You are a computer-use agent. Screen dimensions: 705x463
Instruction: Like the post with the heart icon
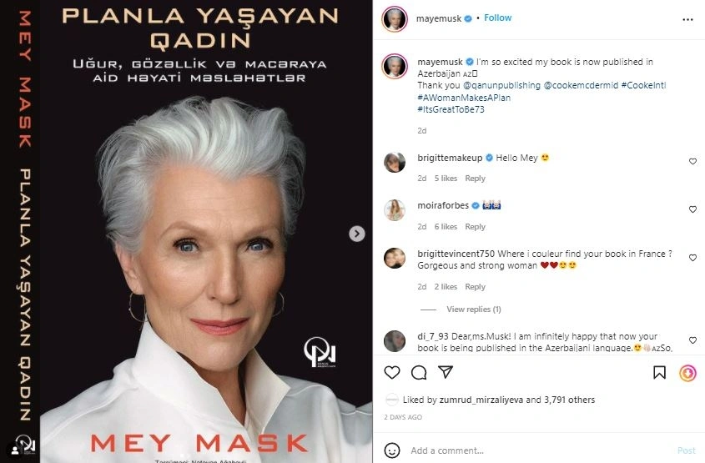point(393,372)
